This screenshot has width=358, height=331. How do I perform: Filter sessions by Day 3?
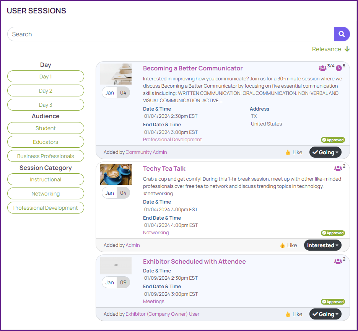click(x=46, y=105)
